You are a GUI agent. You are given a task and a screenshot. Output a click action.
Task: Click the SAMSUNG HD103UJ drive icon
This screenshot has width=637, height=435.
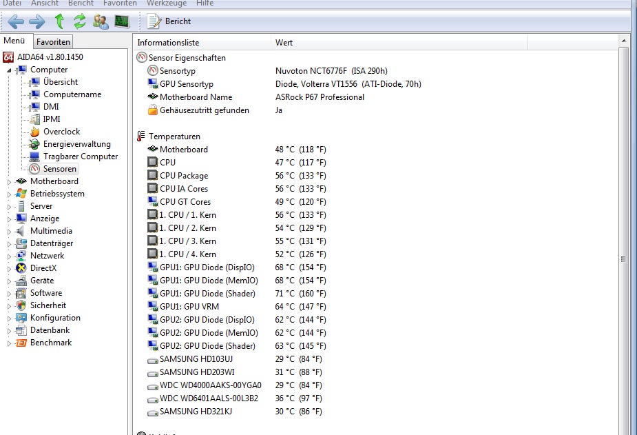pos(152,360)
